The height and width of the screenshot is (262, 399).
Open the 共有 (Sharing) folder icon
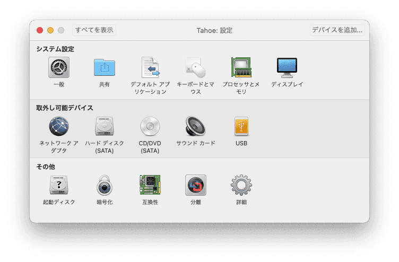pyautogui.click(x=105, y=67)
